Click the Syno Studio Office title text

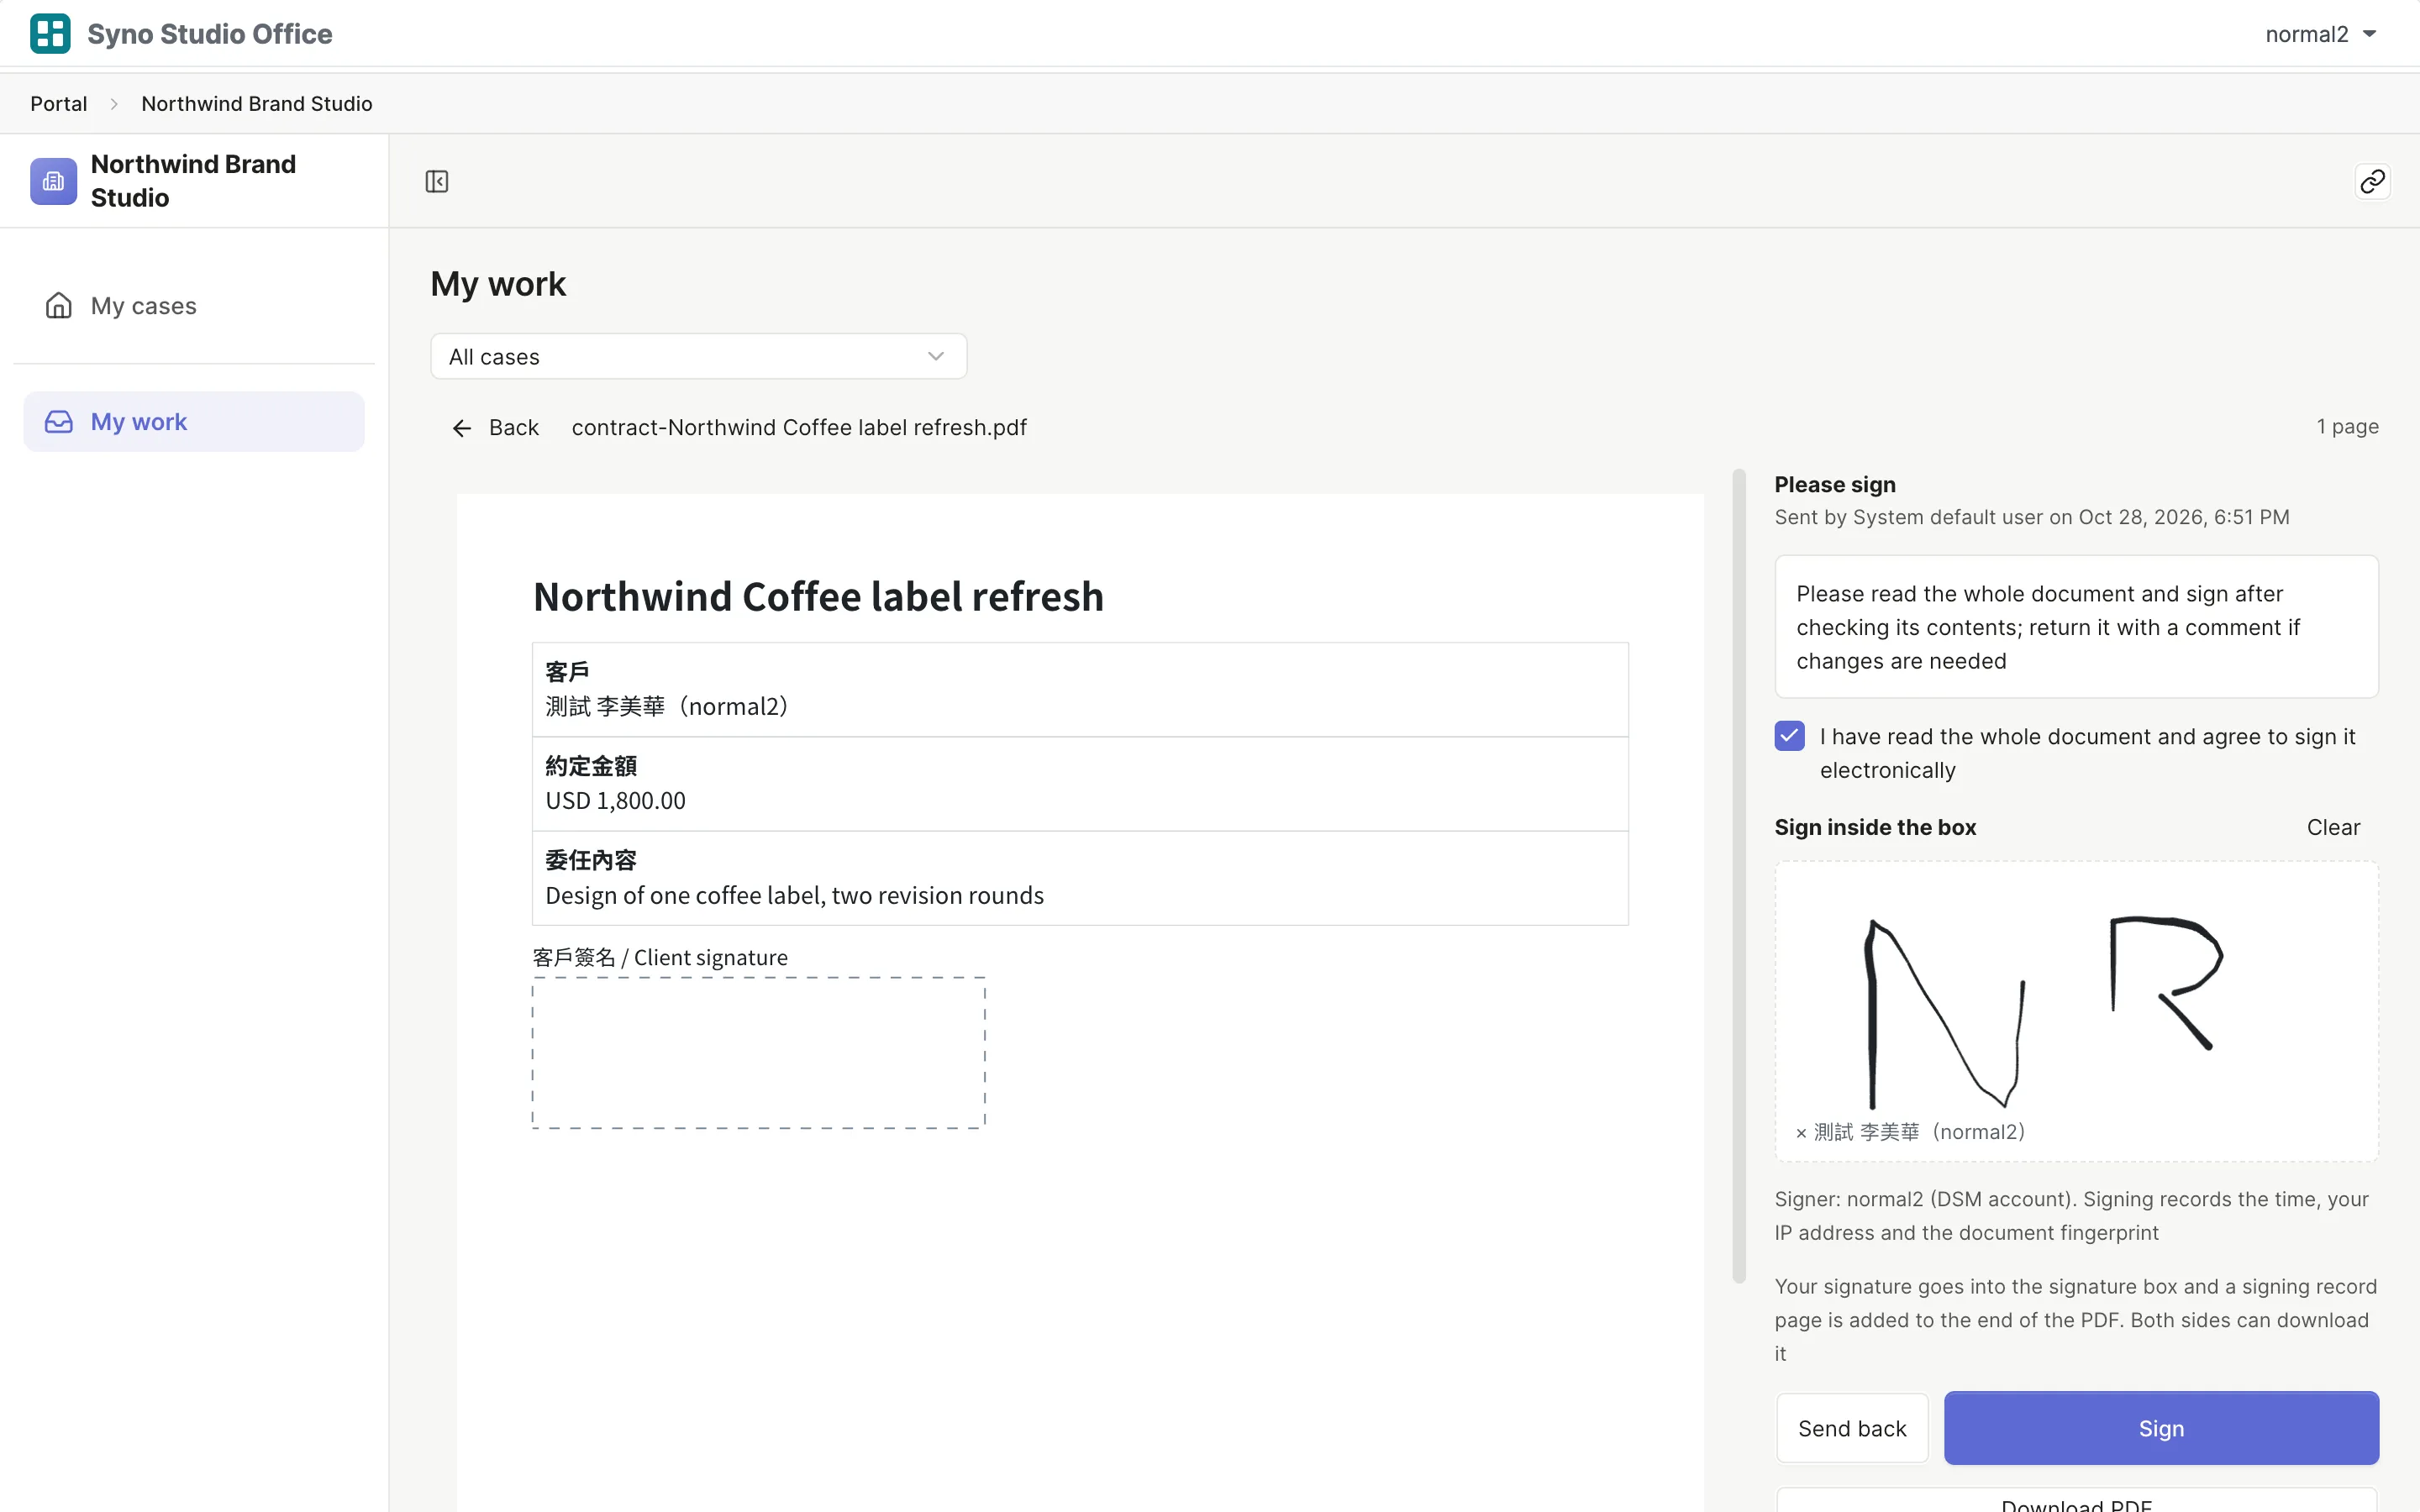click(x=209, y=34)
